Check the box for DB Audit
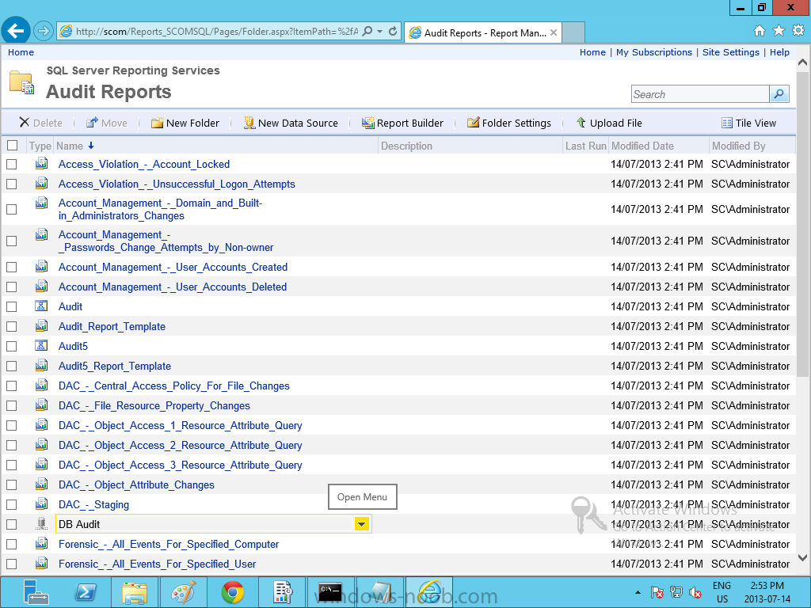811x608 pixels. tap(11, 524)
